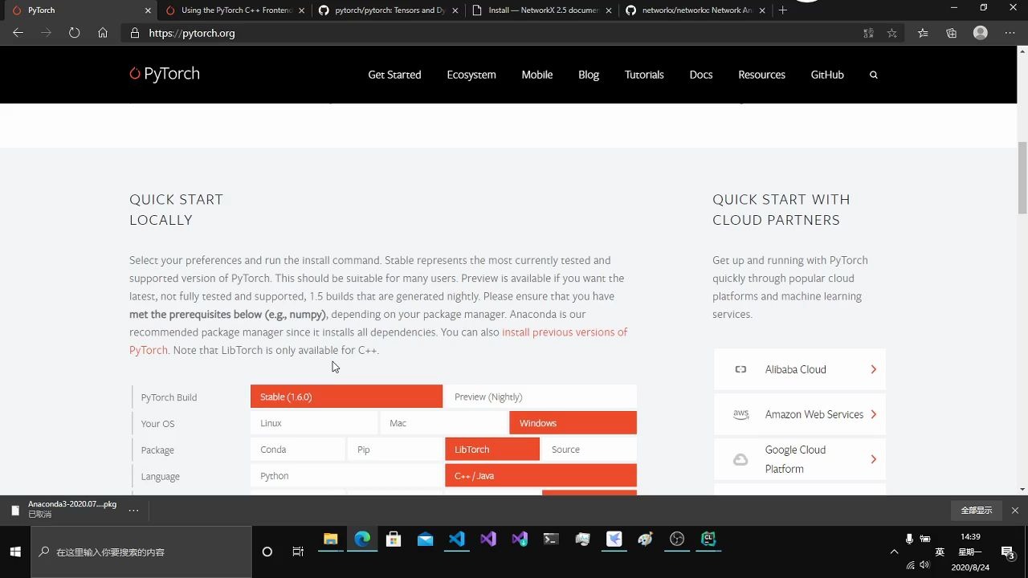Close the PyTorch browser tab
1028x578 pixels.
(148, 10)
